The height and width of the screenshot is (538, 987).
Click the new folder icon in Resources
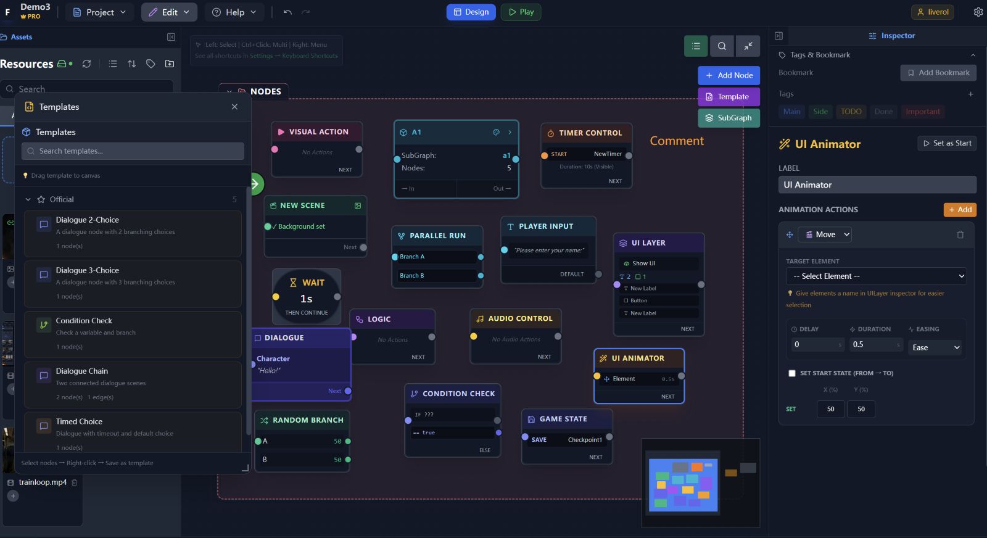click(170, 64)
